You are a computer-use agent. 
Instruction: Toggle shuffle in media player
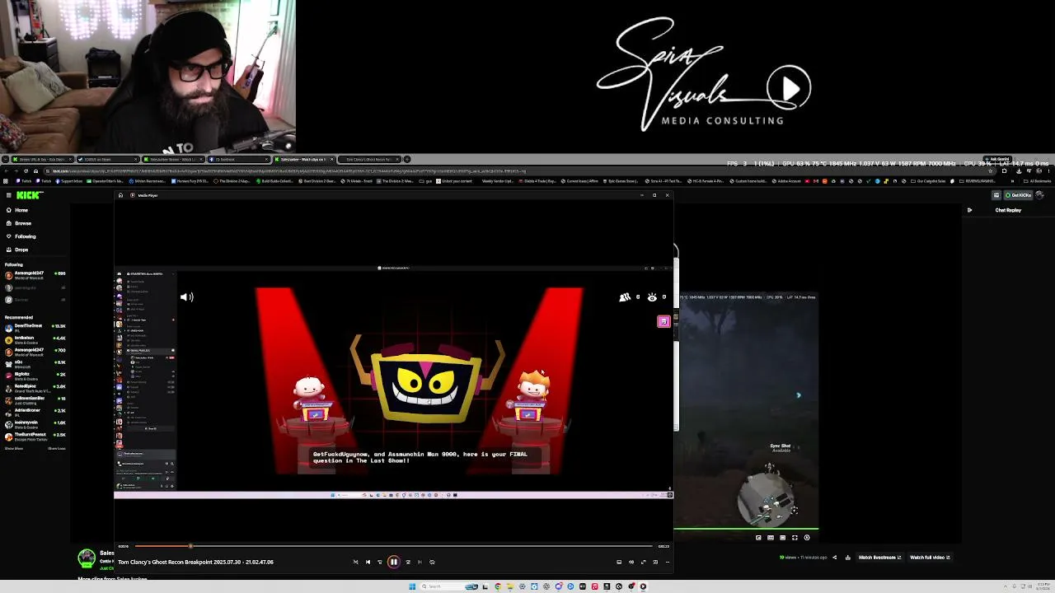click(355, 562)
